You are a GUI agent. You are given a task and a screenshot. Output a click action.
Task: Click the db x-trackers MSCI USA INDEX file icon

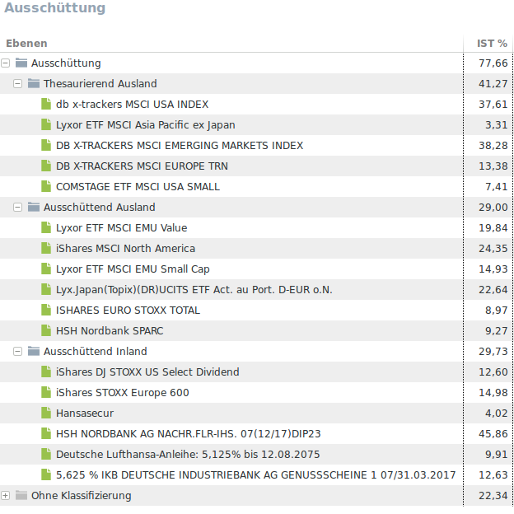pyautogui.click(x=46, y=104)
